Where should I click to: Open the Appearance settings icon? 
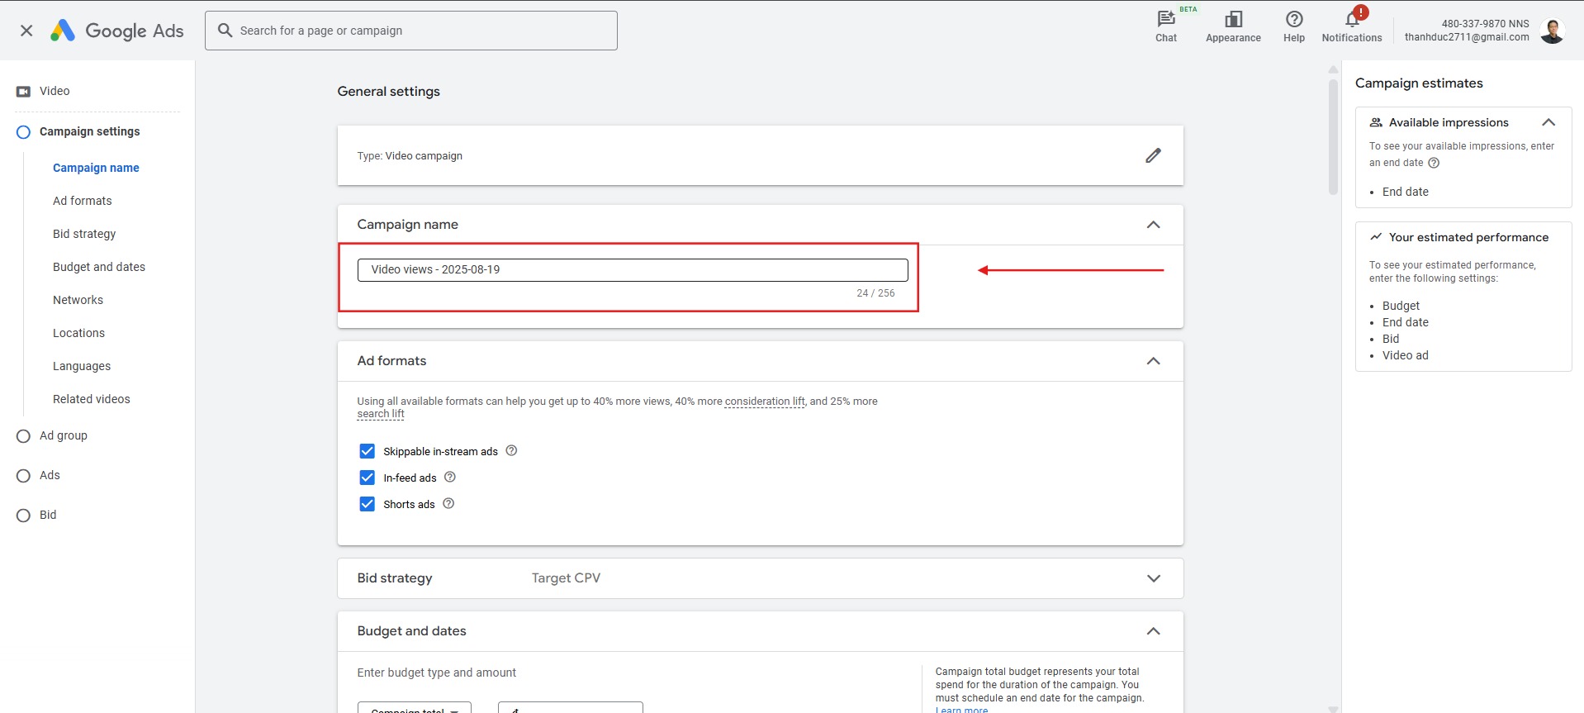point(1232,20)
